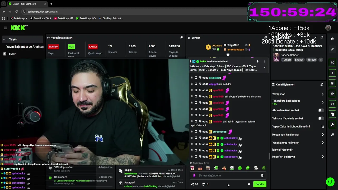Open Yayın Bağlantısı ve Anahtarı page

(x=25, y=47)
